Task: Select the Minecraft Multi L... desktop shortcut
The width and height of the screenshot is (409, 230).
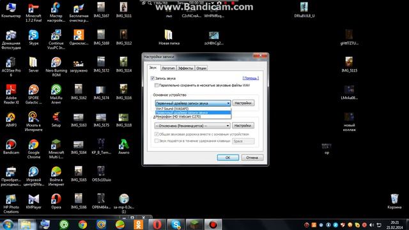Action: [56, 149]
